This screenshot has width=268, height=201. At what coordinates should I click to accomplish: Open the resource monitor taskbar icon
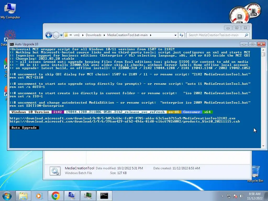[88, 196]
